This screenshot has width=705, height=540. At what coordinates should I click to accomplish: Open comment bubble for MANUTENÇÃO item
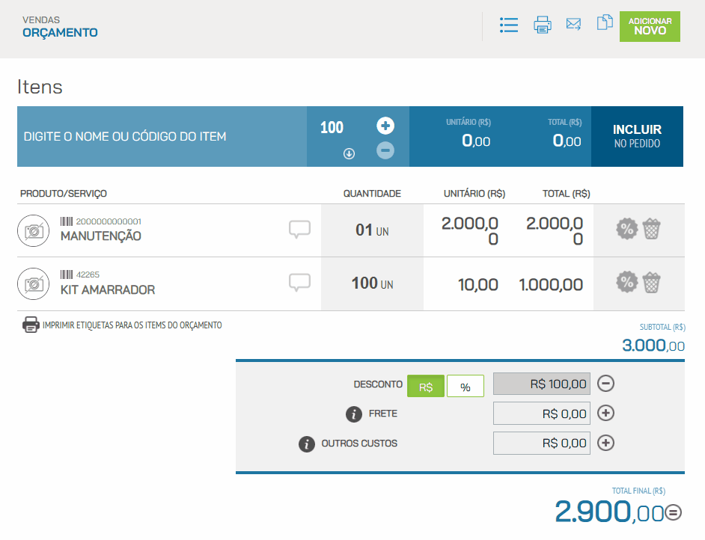point(299,230)
